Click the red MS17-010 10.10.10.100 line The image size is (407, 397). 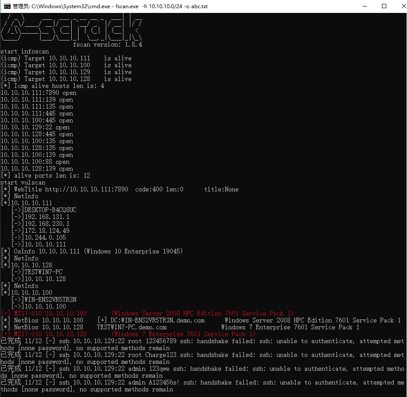[147, 313]
